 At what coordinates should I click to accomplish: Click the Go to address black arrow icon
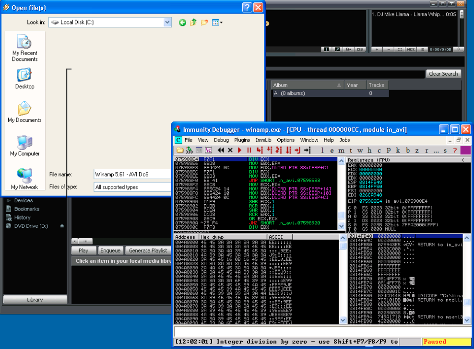pyautogui.click(x=307, y=150)
